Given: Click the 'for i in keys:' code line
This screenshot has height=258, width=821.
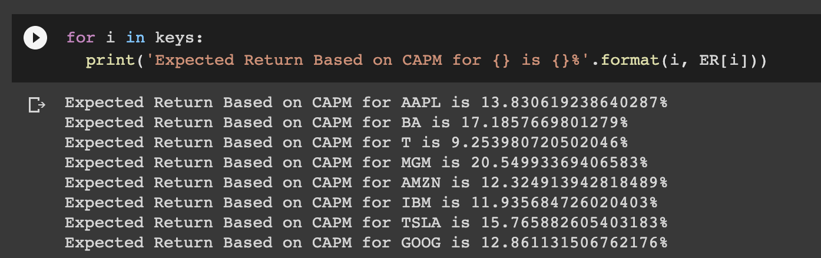Looking at the screenshot, I should [x=135, y=38].
